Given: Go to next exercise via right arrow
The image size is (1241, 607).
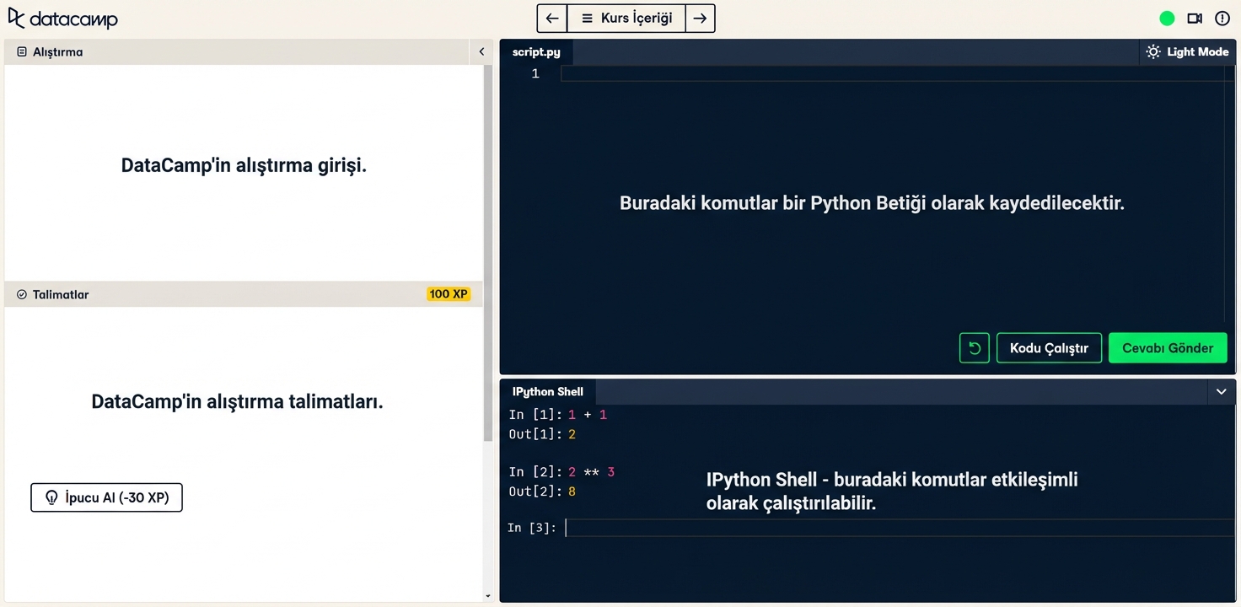Looking at the screenshot, I should pyautogui.click(x=701, y=18).
